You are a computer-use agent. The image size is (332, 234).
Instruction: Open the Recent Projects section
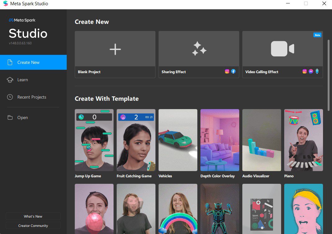click(x=32, y=97)
